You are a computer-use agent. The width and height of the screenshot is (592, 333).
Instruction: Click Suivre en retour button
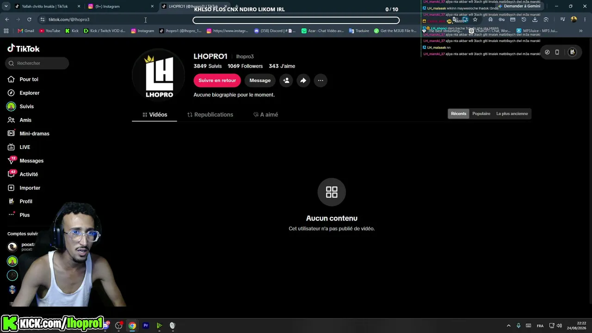coord(217,80)
